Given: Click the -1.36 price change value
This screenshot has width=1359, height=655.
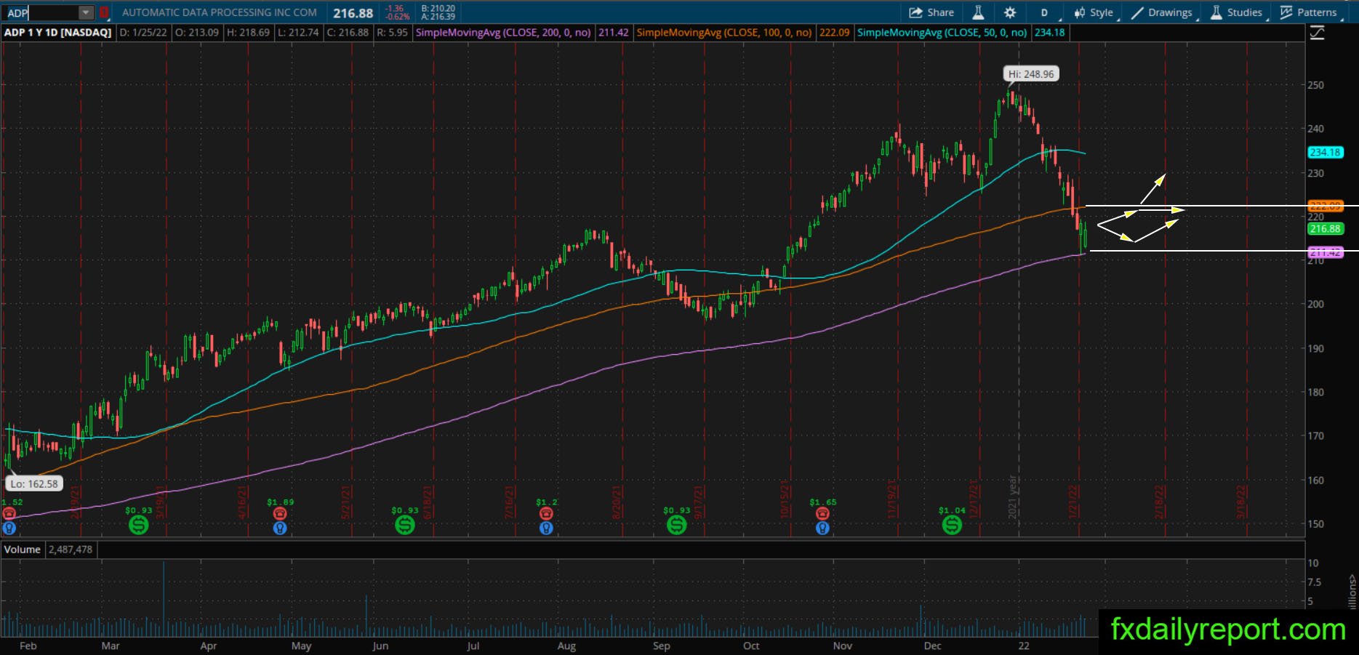Looking at the screenshot, I should pyautogui.click(x=394, y=9).
